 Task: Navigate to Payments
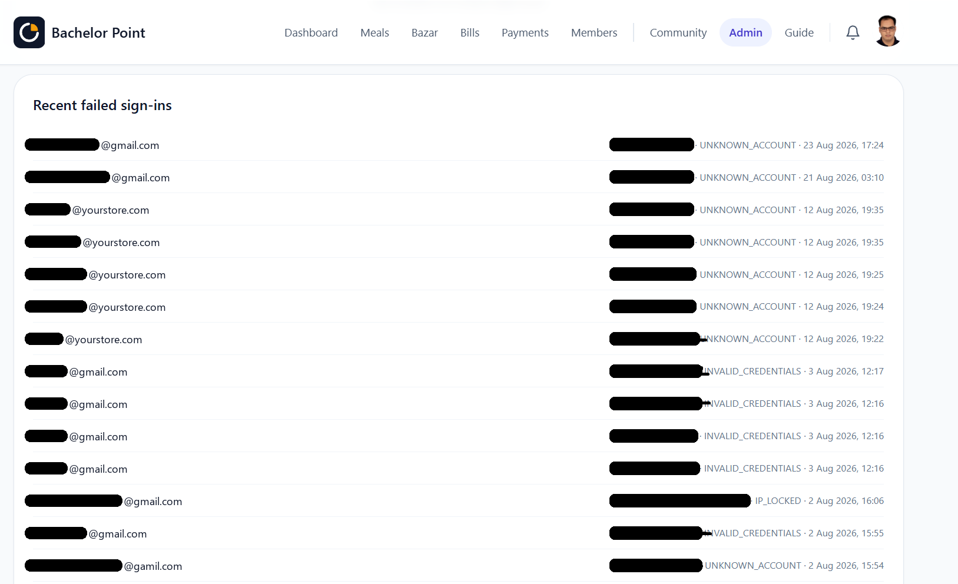coord(525,32)
